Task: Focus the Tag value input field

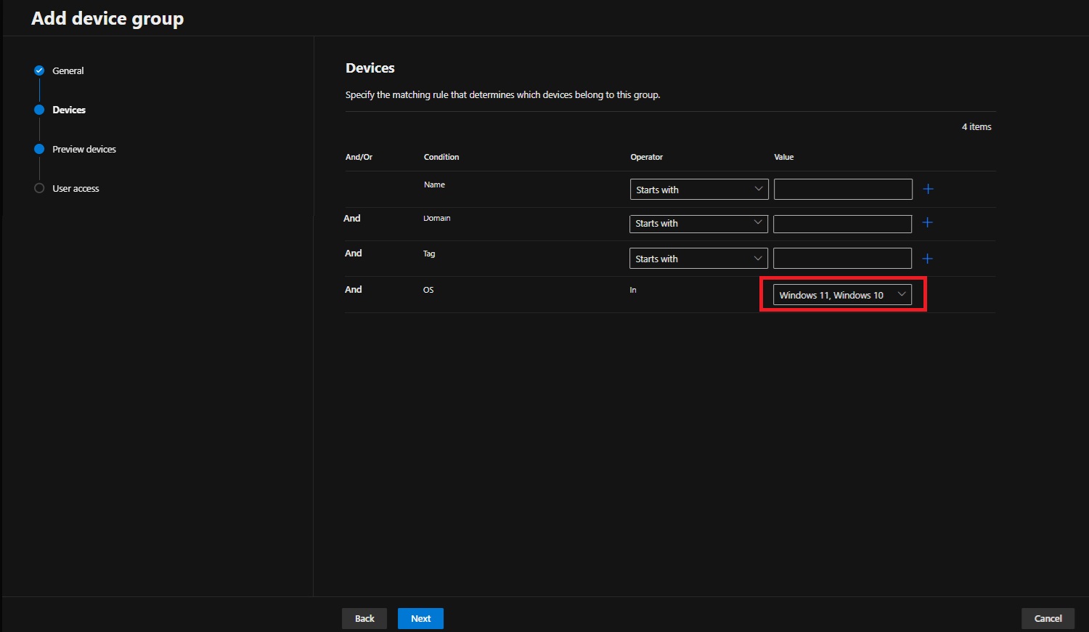Action: [x=842, y=258]
